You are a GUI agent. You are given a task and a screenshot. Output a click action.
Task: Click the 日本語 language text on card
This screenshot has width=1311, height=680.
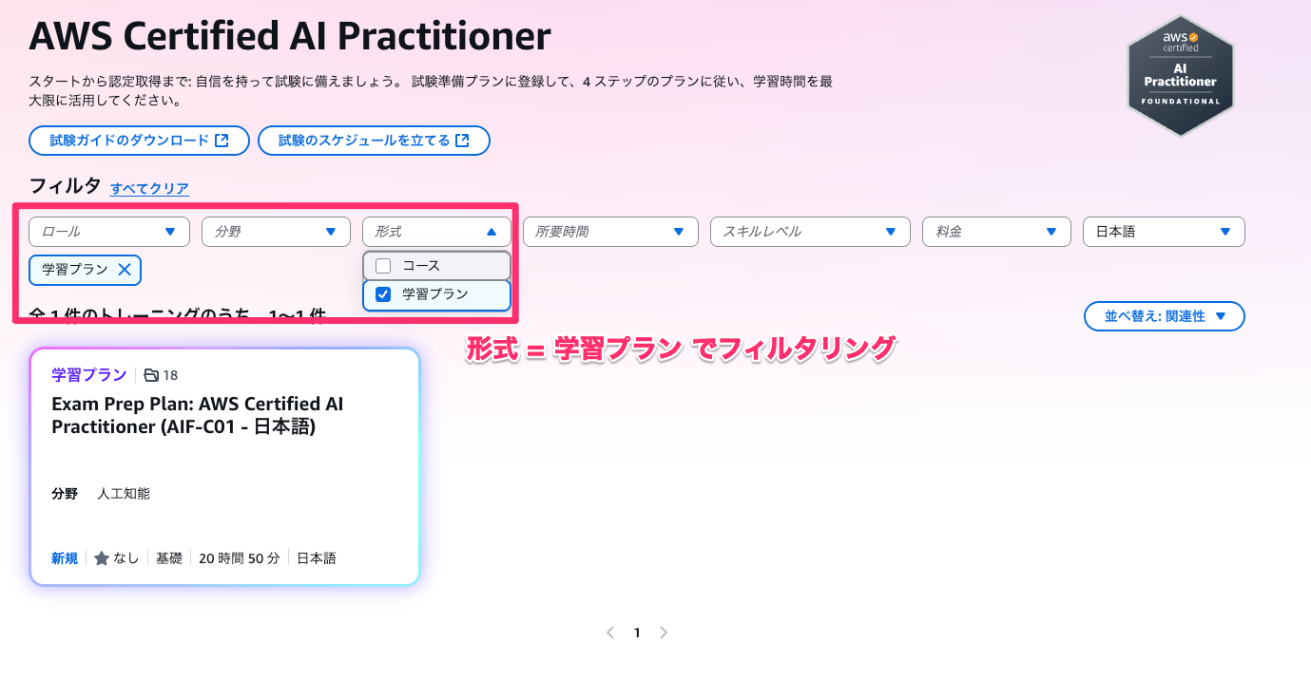317,558
